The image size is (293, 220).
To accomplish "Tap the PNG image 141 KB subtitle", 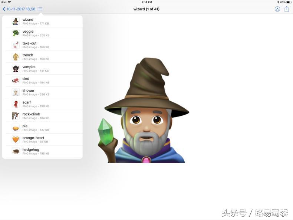I will coord(36,71).
